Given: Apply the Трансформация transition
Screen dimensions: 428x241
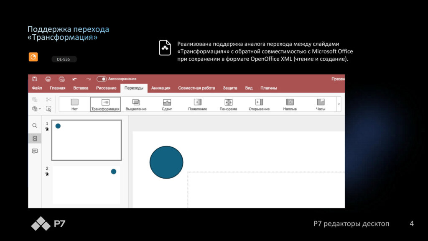Looking at the screenshot, I should point(105,104).
